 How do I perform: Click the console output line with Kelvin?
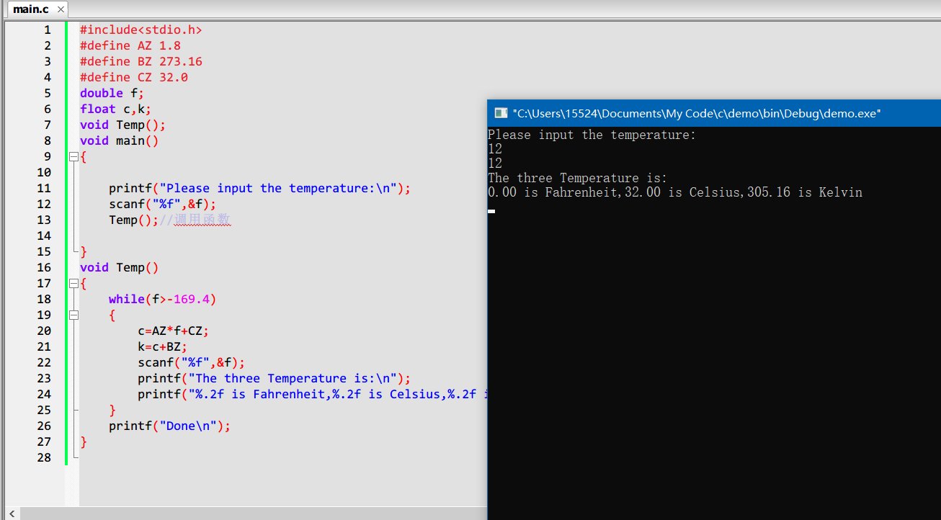coord(674,192)
